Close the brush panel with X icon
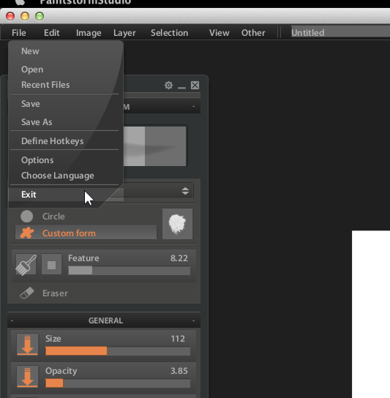The image size is (390, 398). (195, 86)
